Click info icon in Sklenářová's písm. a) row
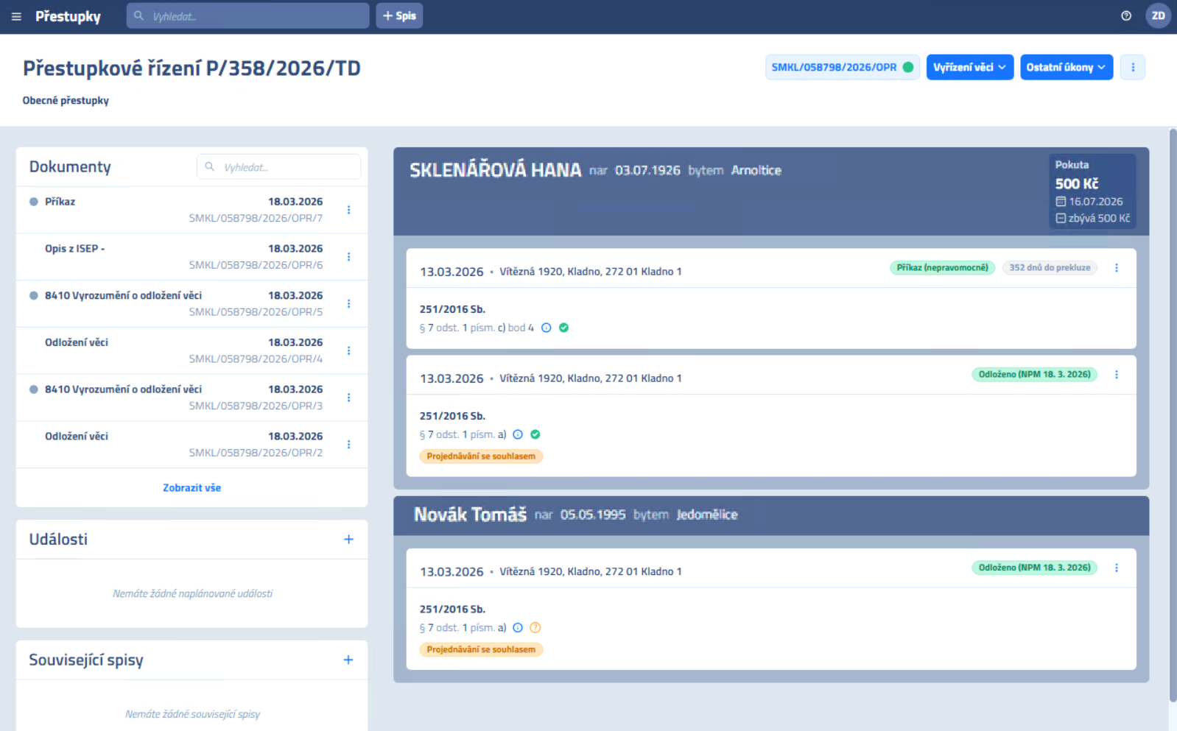Screen dimensions: 1177x731 click(518, 434)
